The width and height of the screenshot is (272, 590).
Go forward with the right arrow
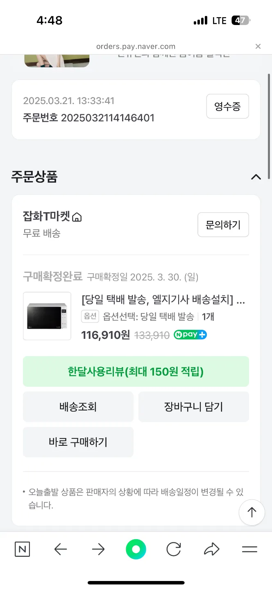pyautogui.click(x=98, y=549)
